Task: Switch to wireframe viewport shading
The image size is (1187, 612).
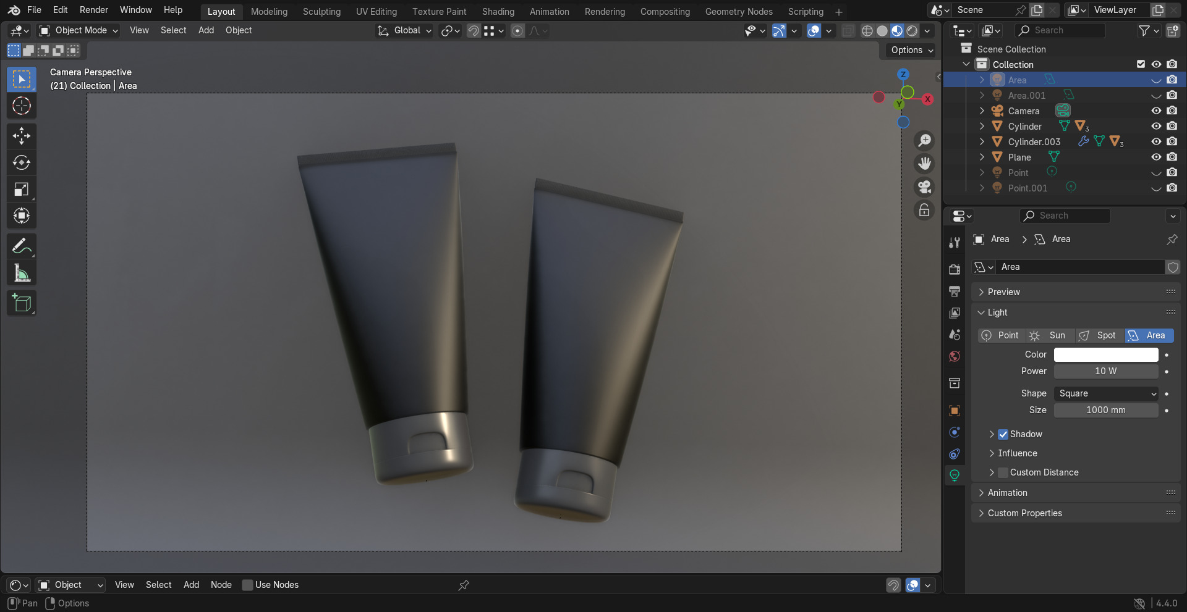Action: coord(867,31)
